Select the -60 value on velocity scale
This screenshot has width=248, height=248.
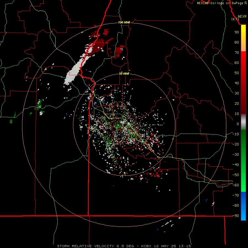tap(236, 185)
